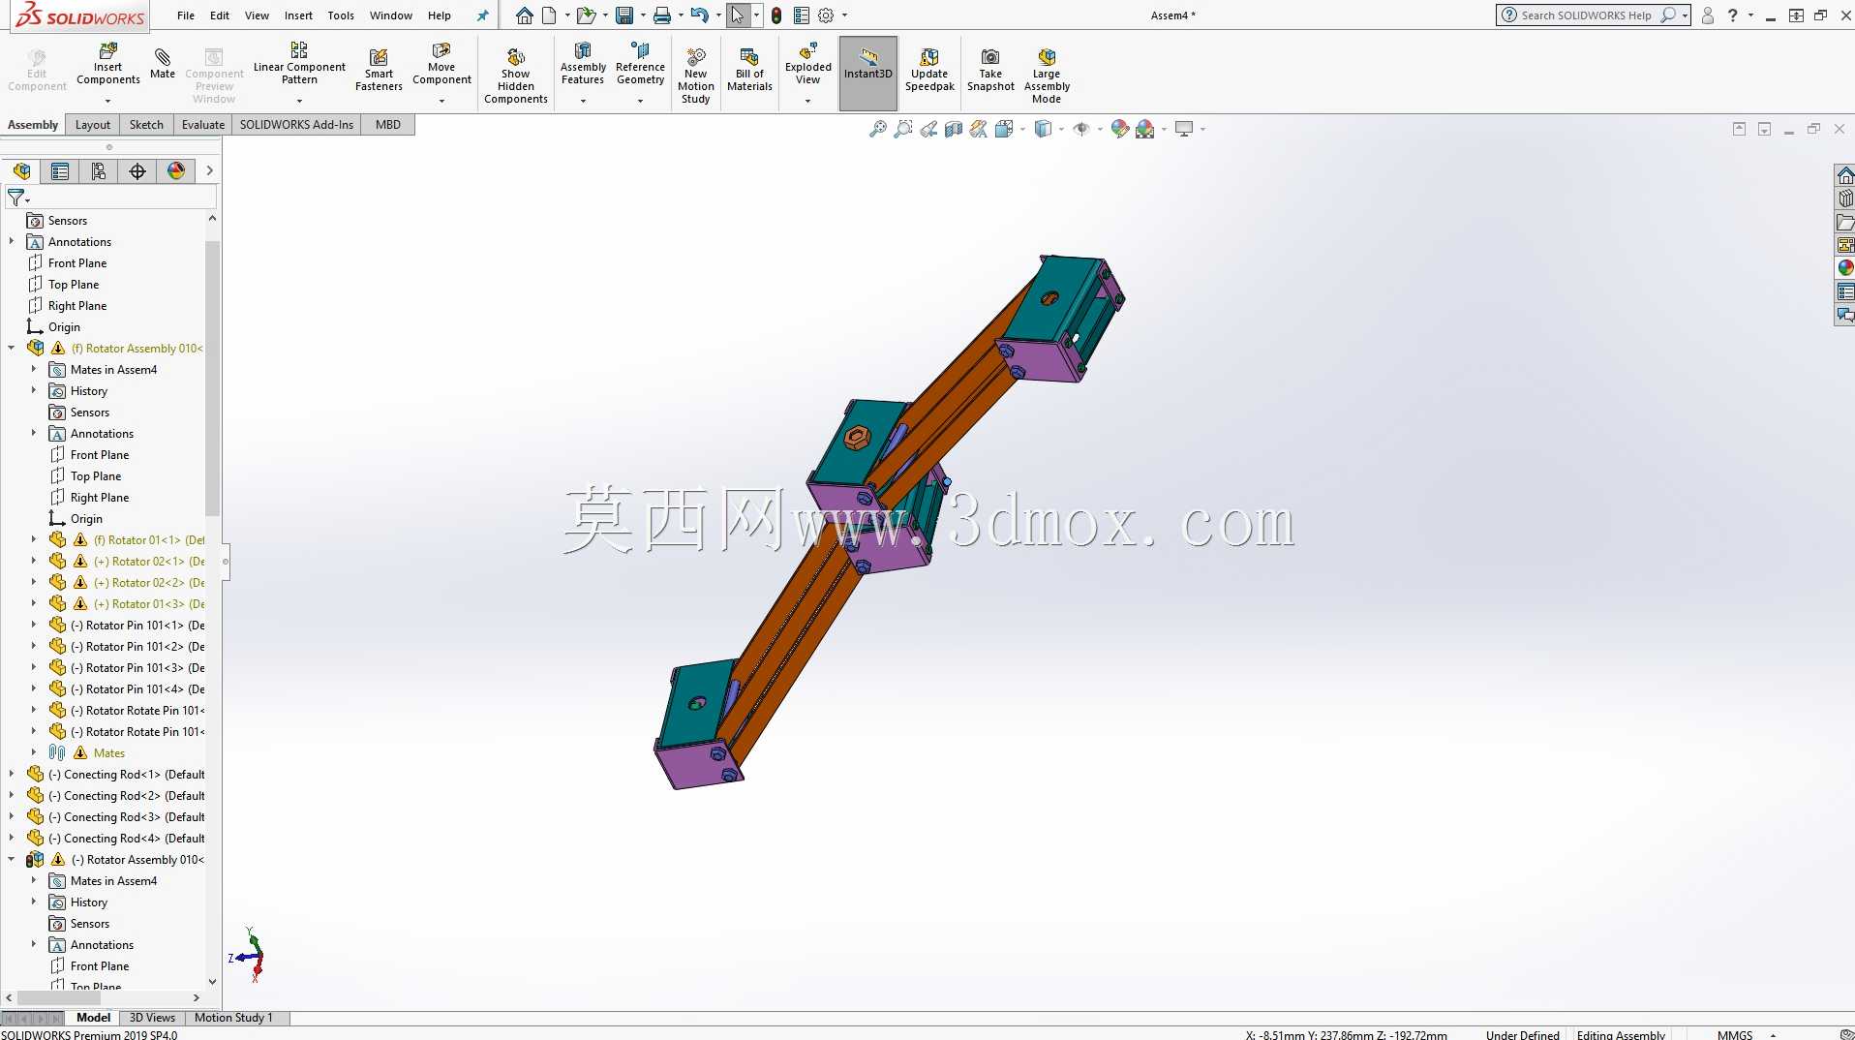Viewport: 1855px width, 1040px height.
Task: Open the Motion Study 1 tab
Action: tap(233, 1018)
